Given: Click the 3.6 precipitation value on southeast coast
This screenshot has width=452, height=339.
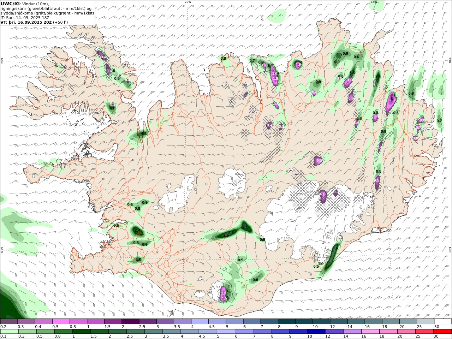Looking at the screenshot, I should 335,248.
